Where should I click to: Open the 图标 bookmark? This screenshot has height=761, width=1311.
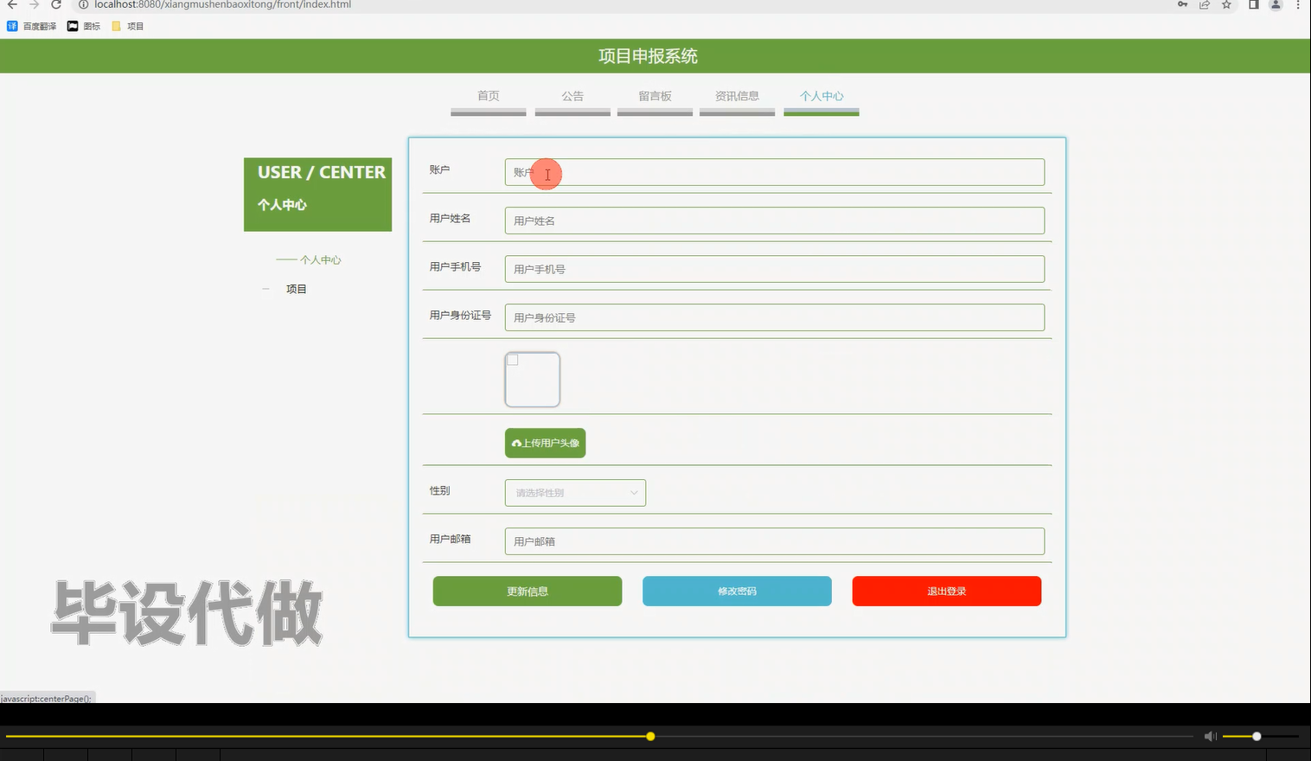pos(84,26)
